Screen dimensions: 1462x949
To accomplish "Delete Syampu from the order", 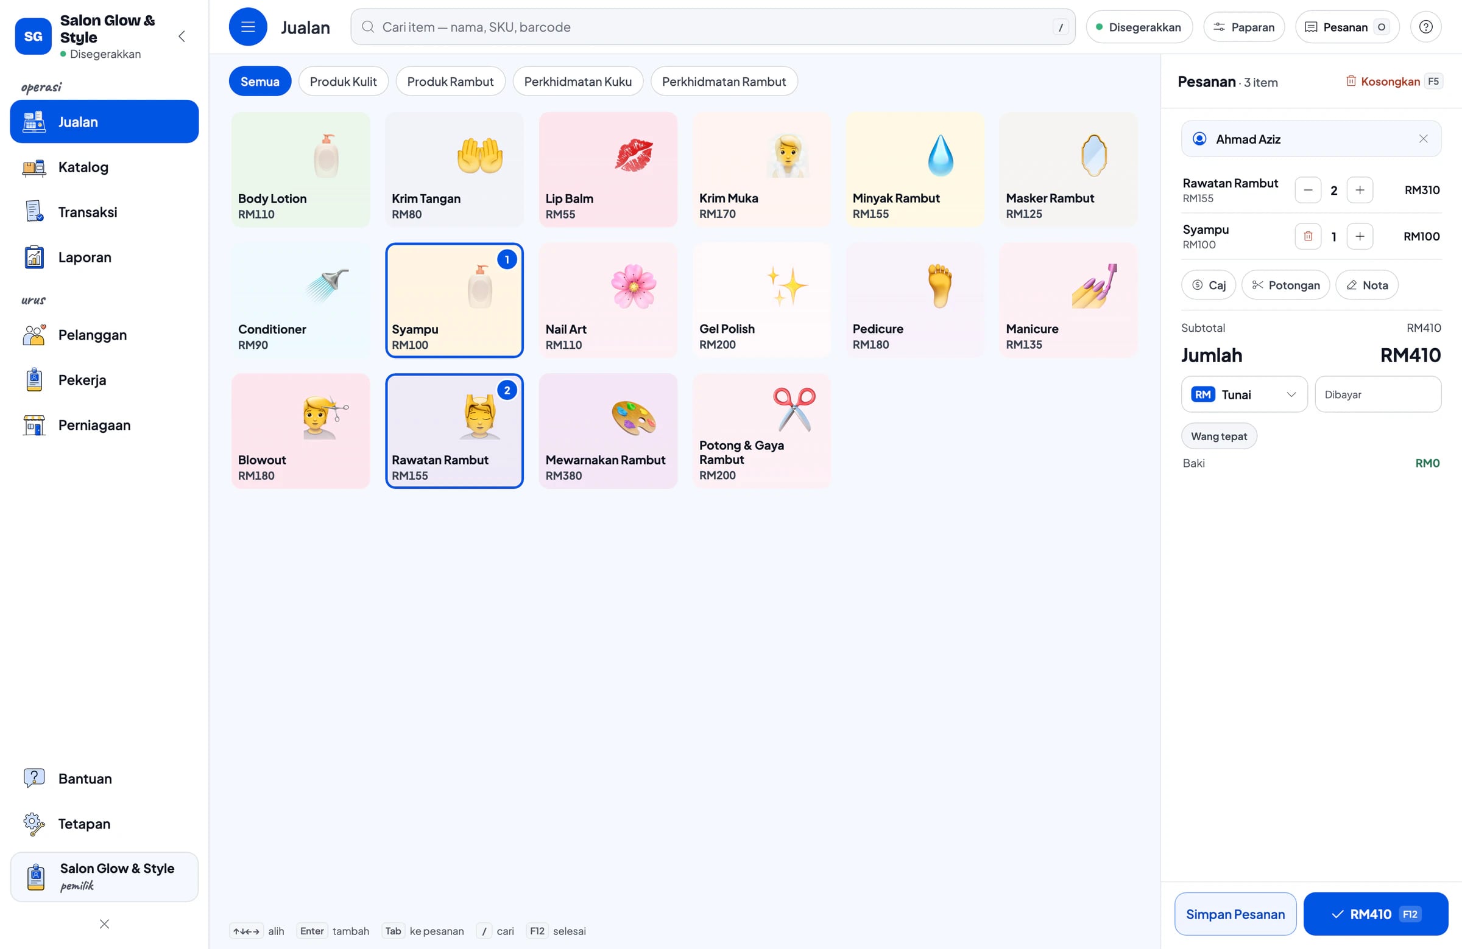I will click(1308, 236).
